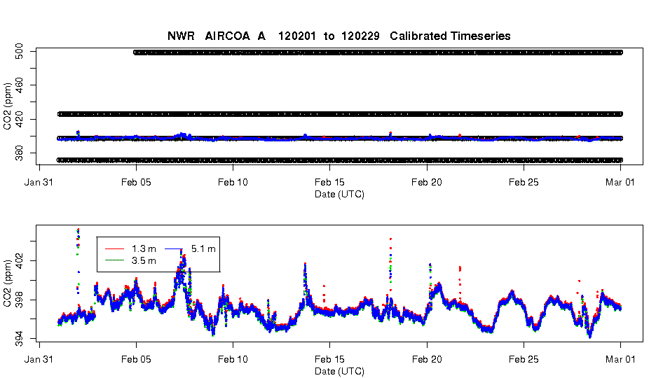Click the 'Feb 20' tick label of the lower chart
The image size is (656, 378).
pos(427,359)
